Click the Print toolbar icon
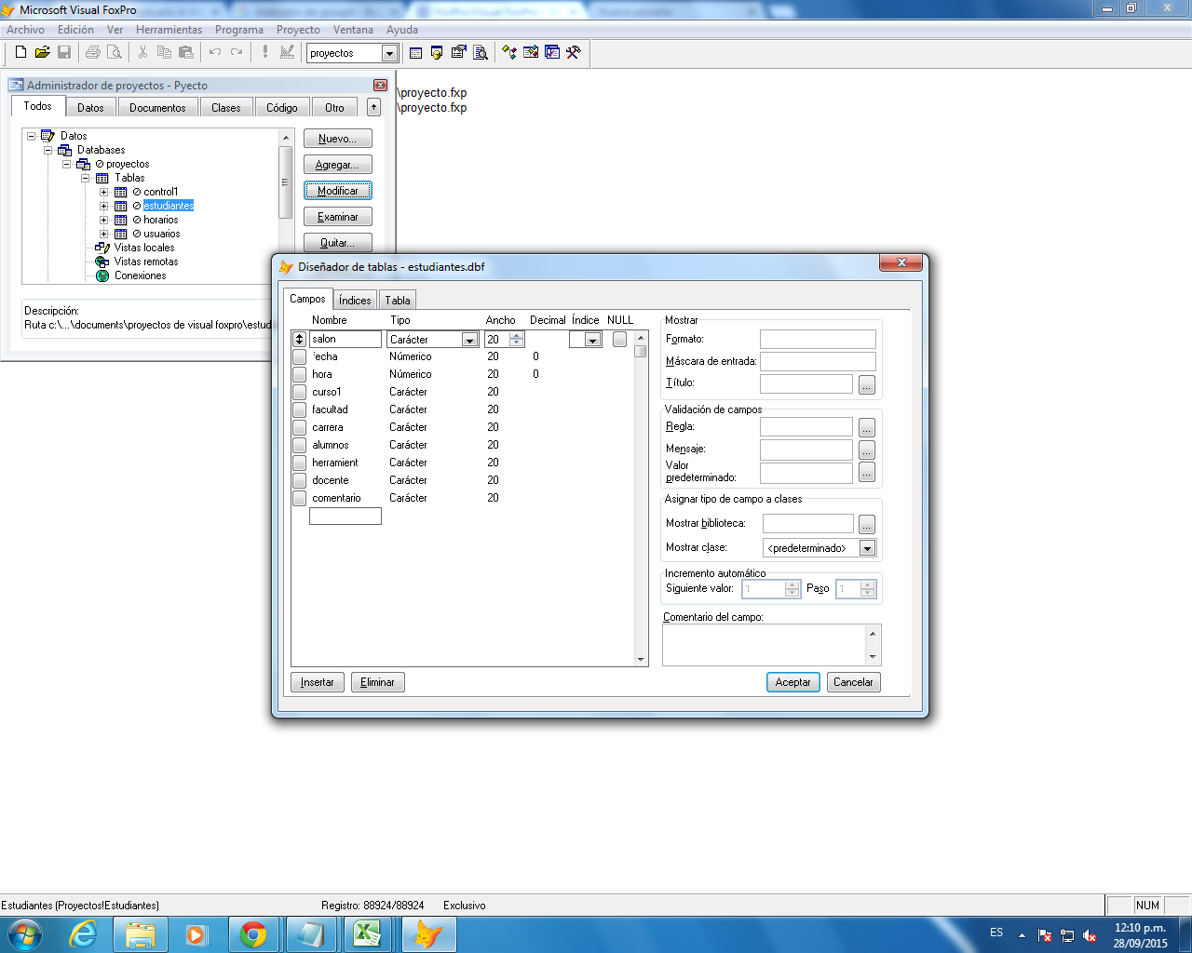Screen dimensions: 1192x953 click(92, 53)
